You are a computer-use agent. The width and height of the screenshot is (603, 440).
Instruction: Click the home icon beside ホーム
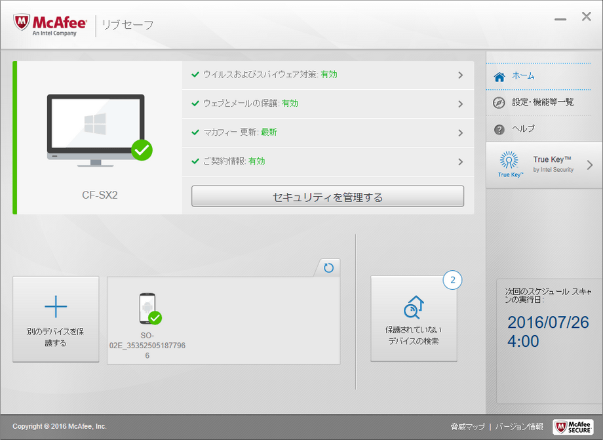(499, 77)
